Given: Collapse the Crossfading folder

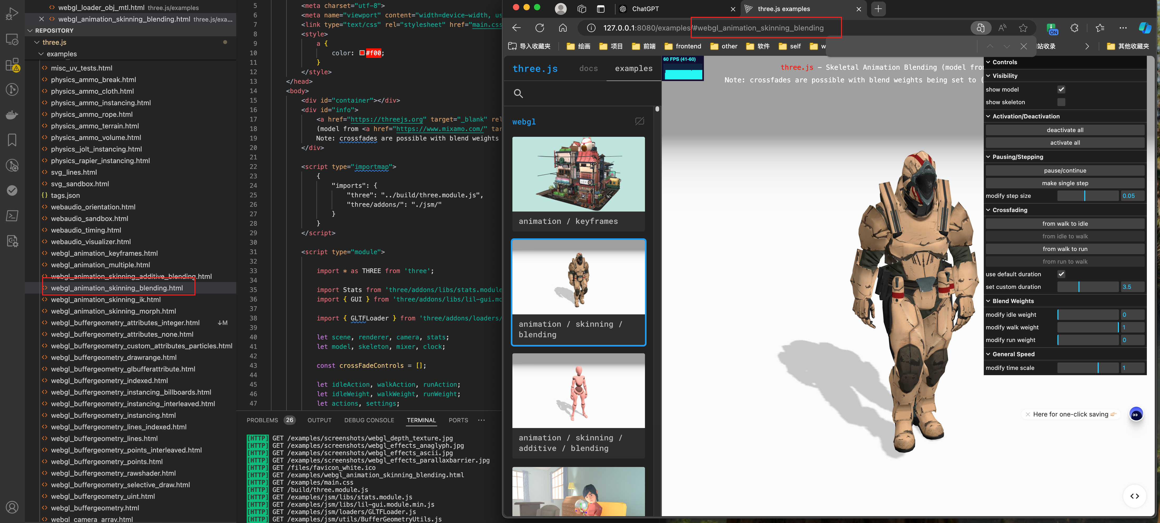Looking at the screenshot, I should 1065,210.
